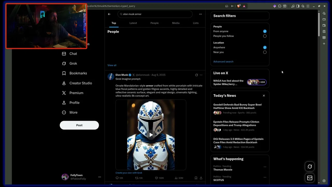This screenshot has width=332, height=187.
Task: Open the browser extensions puzzle icon
Action: 280,6
